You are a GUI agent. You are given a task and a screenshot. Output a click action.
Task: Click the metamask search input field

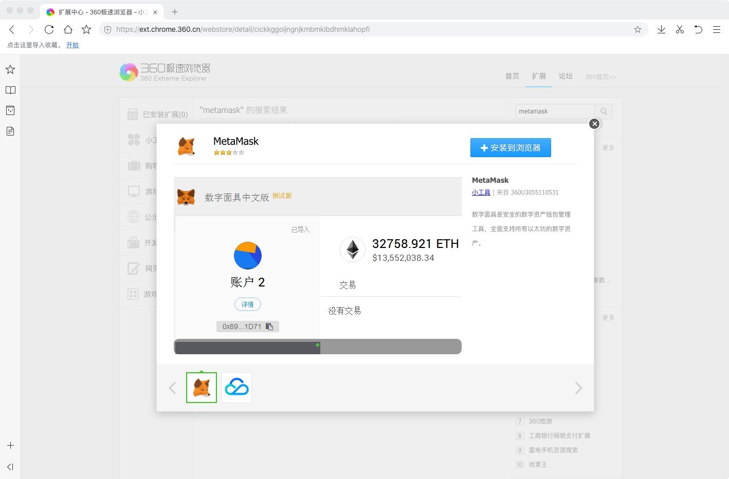point(555,111)
